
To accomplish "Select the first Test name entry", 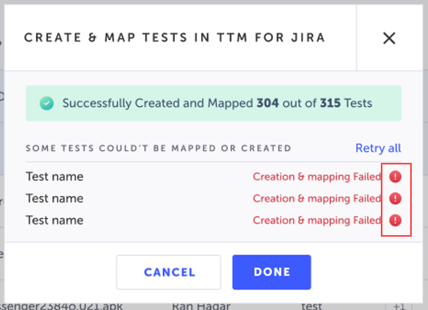I will pyautogui.click(x=54, y=177).
